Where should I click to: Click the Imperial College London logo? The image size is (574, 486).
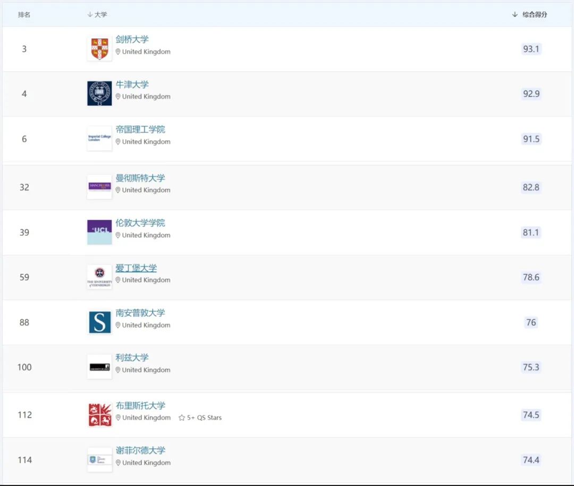(x=99, y=138)
